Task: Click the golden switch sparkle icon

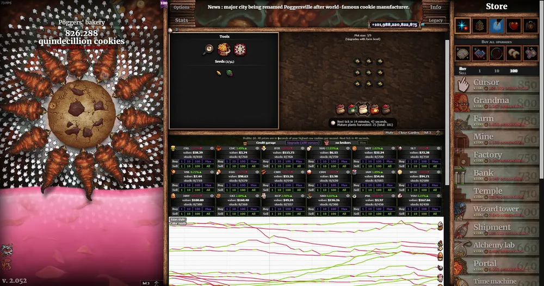Action: pos(463,26)
